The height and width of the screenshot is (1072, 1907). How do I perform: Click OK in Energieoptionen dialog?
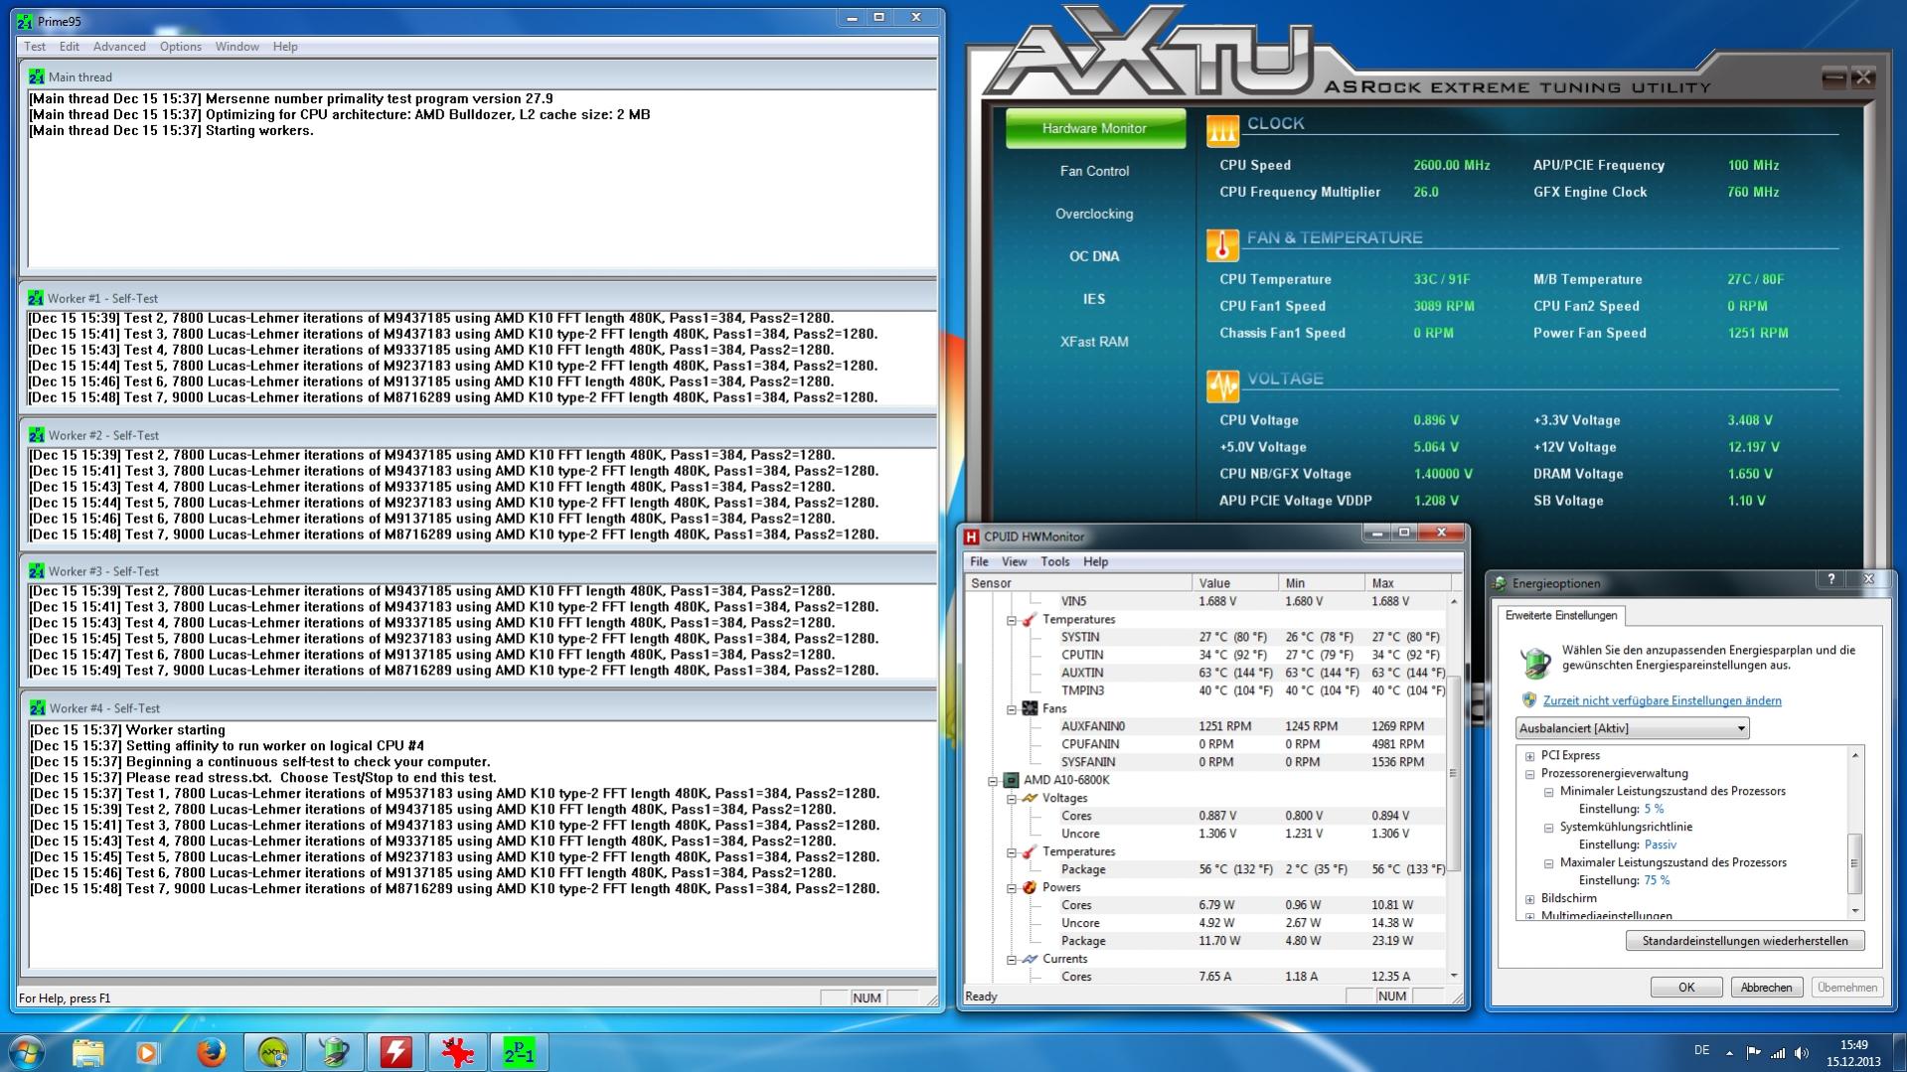click(1686, 988)
